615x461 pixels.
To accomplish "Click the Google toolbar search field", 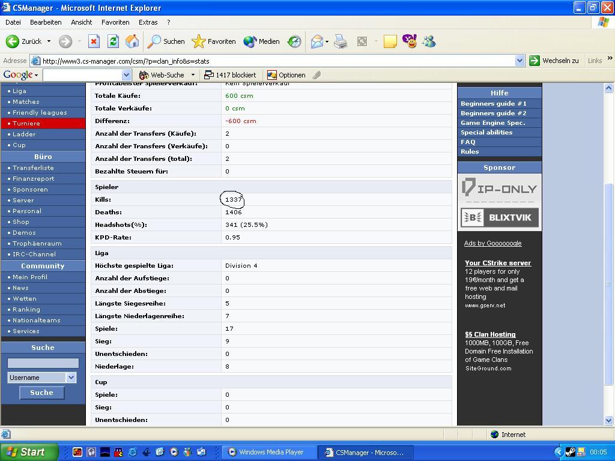I will 82,75.
